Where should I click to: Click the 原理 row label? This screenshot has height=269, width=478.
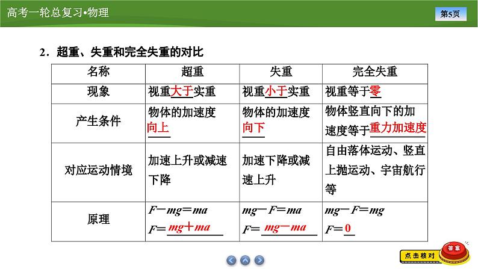click(x=98, y=219)
